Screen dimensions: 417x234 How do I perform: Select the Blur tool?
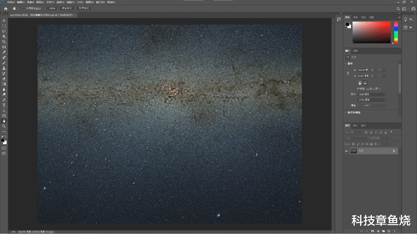pos(4,89)
